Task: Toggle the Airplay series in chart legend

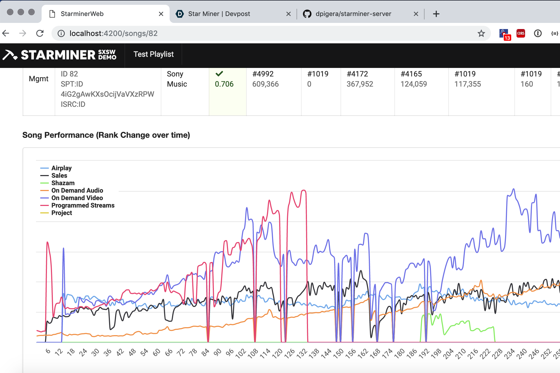Action: click(61, 168)
